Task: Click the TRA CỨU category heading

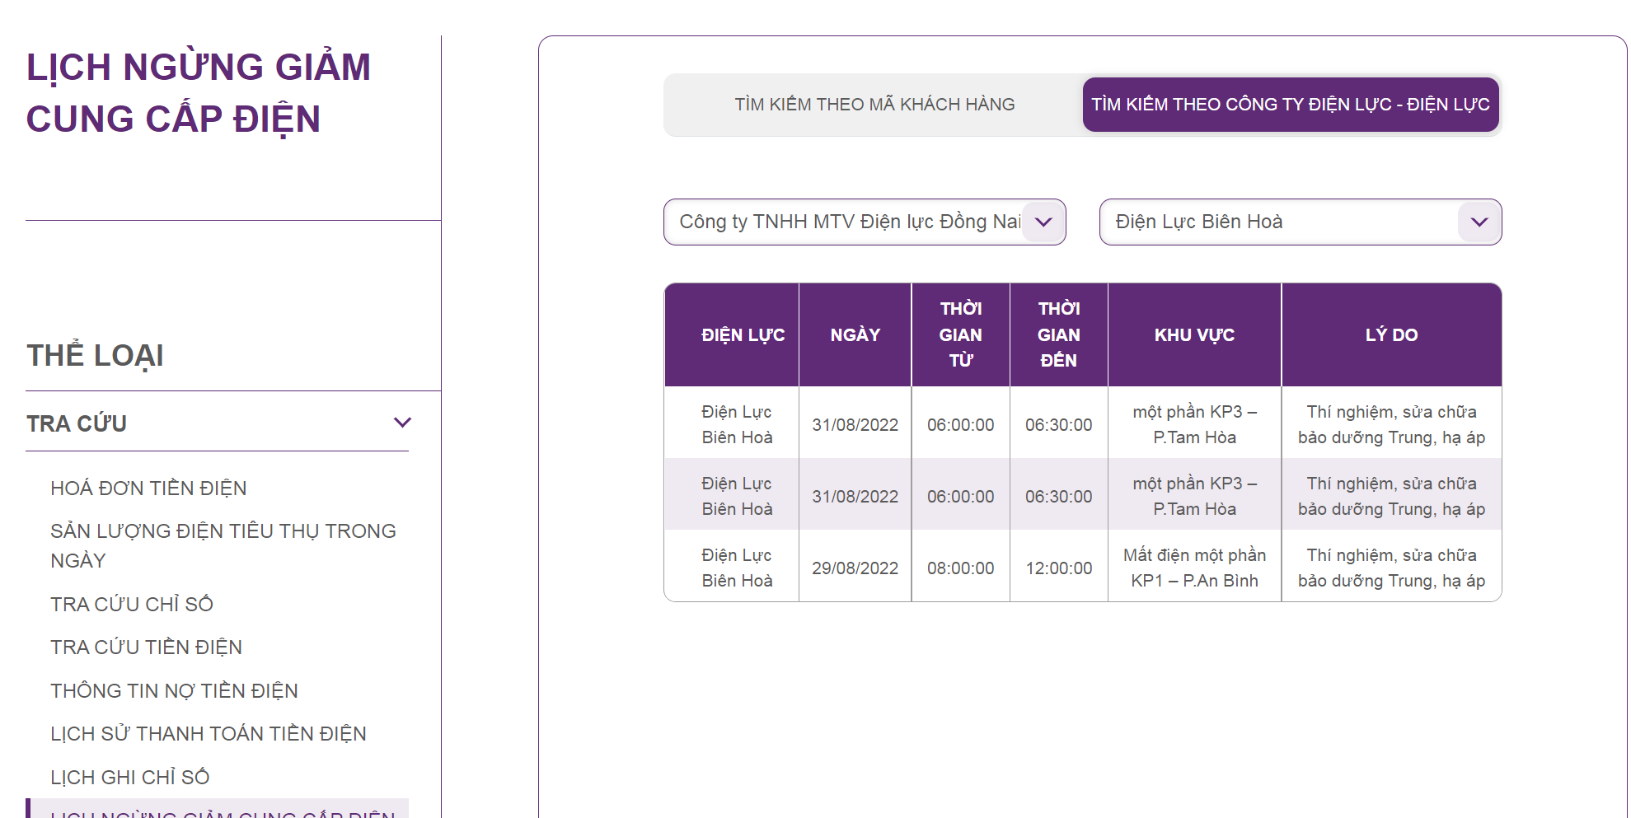Action: click(x=77, y=423)
